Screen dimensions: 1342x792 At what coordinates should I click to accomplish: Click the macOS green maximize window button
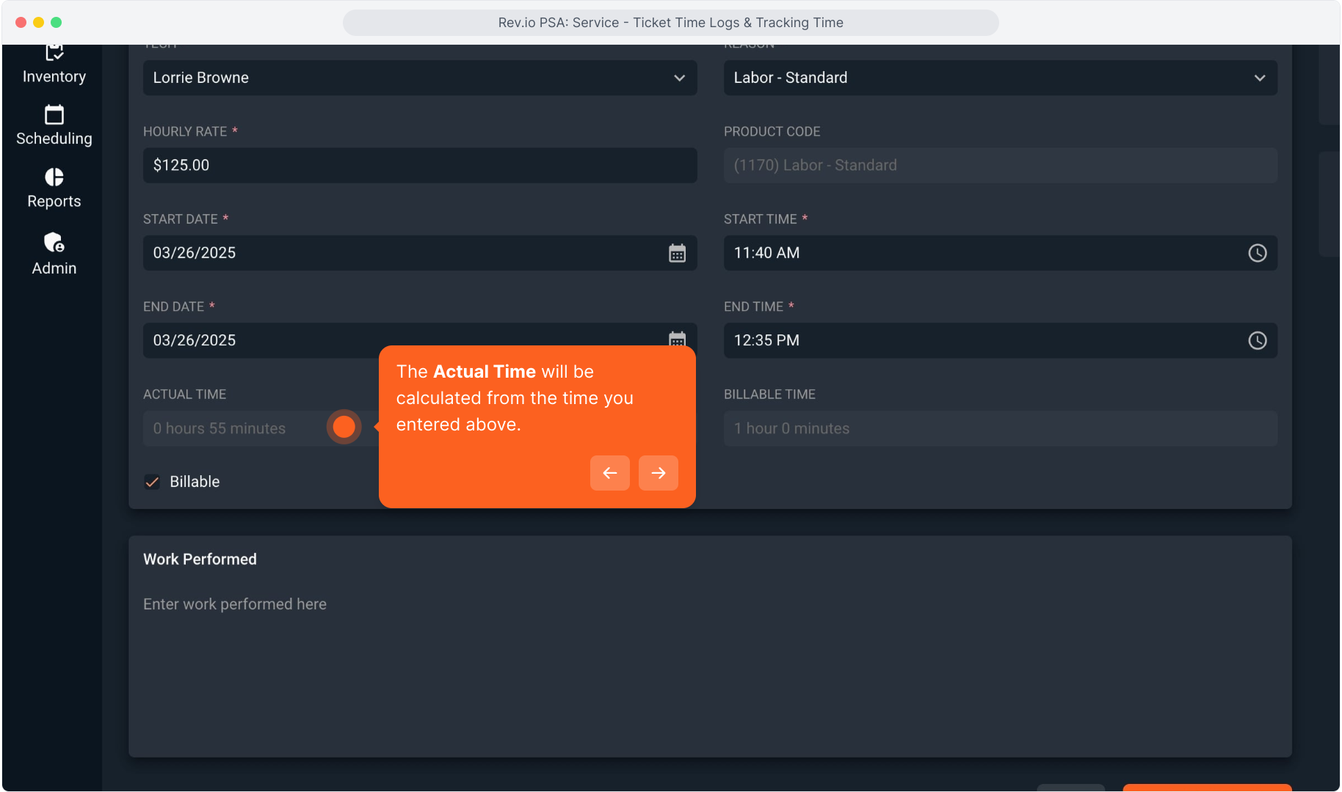[57, 23]
